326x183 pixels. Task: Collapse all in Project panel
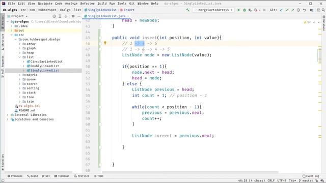[x=66, y=16]
